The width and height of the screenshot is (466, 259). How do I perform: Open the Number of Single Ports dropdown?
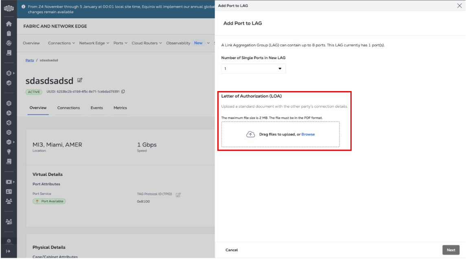(253, 69)
